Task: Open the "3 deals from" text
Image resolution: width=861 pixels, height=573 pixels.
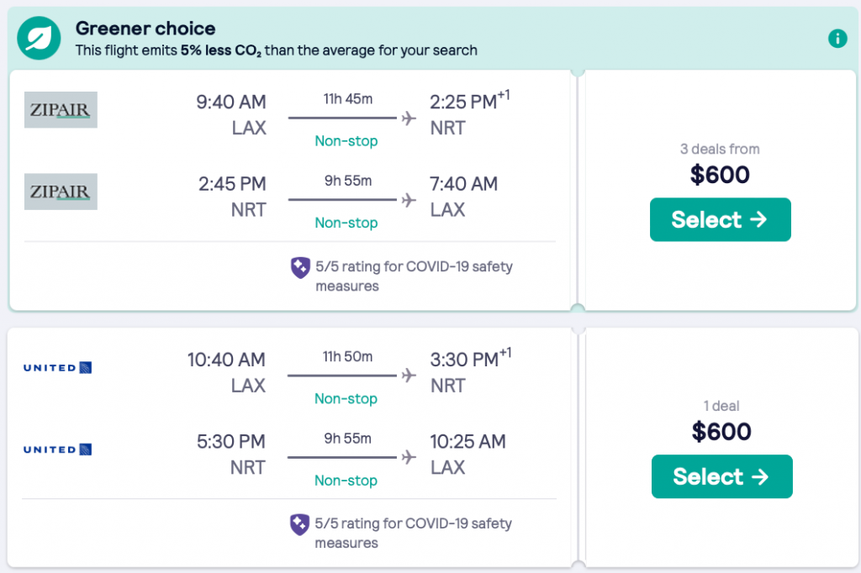Action: pos(720,149)
